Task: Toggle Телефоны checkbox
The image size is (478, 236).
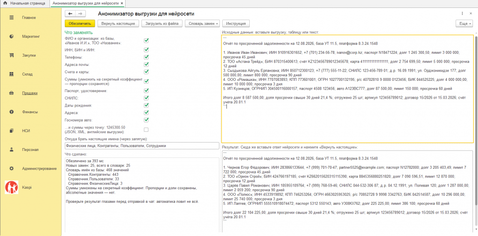Action: click(146, 57)
